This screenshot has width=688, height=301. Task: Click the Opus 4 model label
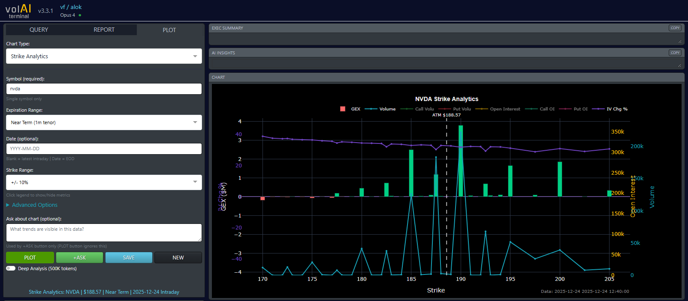click(67, 15)
